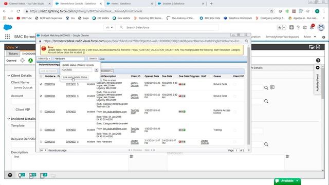
Task: Sort table by Number column header
Action: pos(50,76)
